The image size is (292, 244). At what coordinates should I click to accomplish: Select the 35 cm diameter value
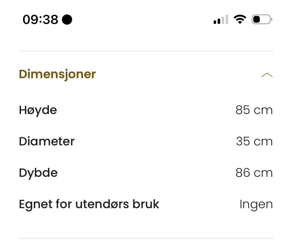click(254, 141)
